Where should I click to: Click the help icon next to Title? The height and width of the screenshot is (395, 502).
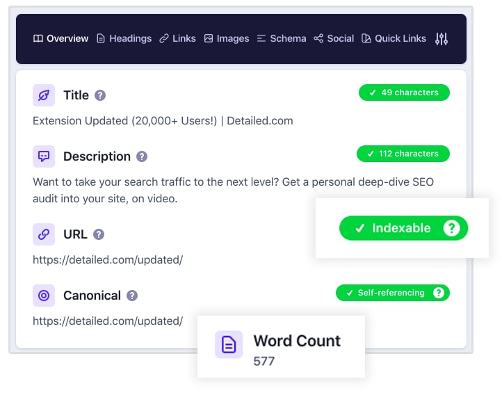[x=100, y=95]
